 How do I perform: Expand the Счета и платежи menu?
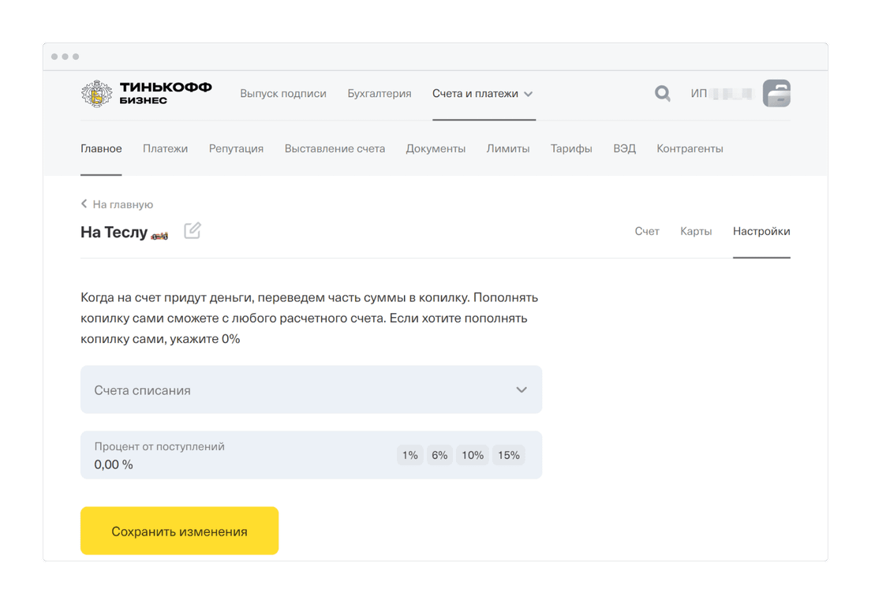click(483, 94)
